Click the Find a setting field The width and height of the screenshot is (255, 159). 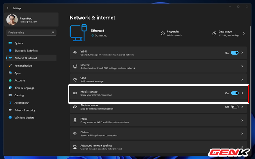(x=31, y=33)
